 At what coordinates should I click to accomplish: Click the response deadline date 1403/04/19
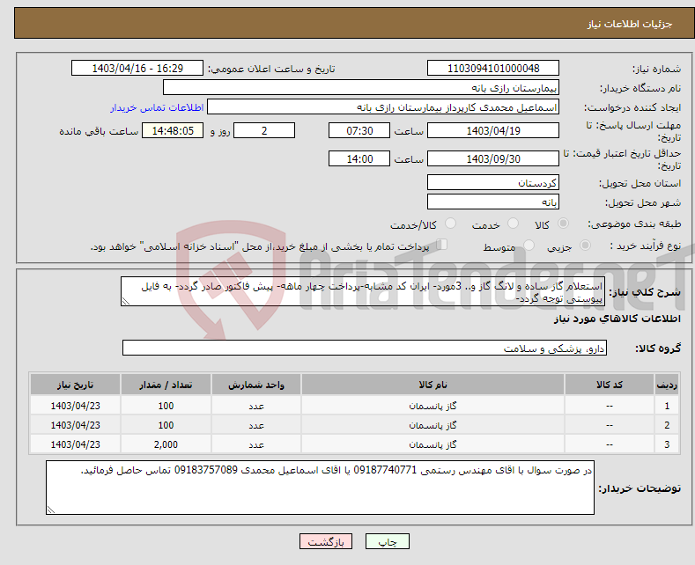(x=493, y=130)
